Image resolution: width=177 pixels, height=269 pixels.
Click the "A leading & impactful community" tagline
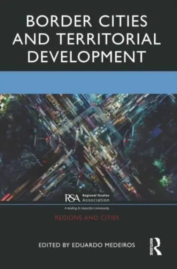(x=87, y=208)
